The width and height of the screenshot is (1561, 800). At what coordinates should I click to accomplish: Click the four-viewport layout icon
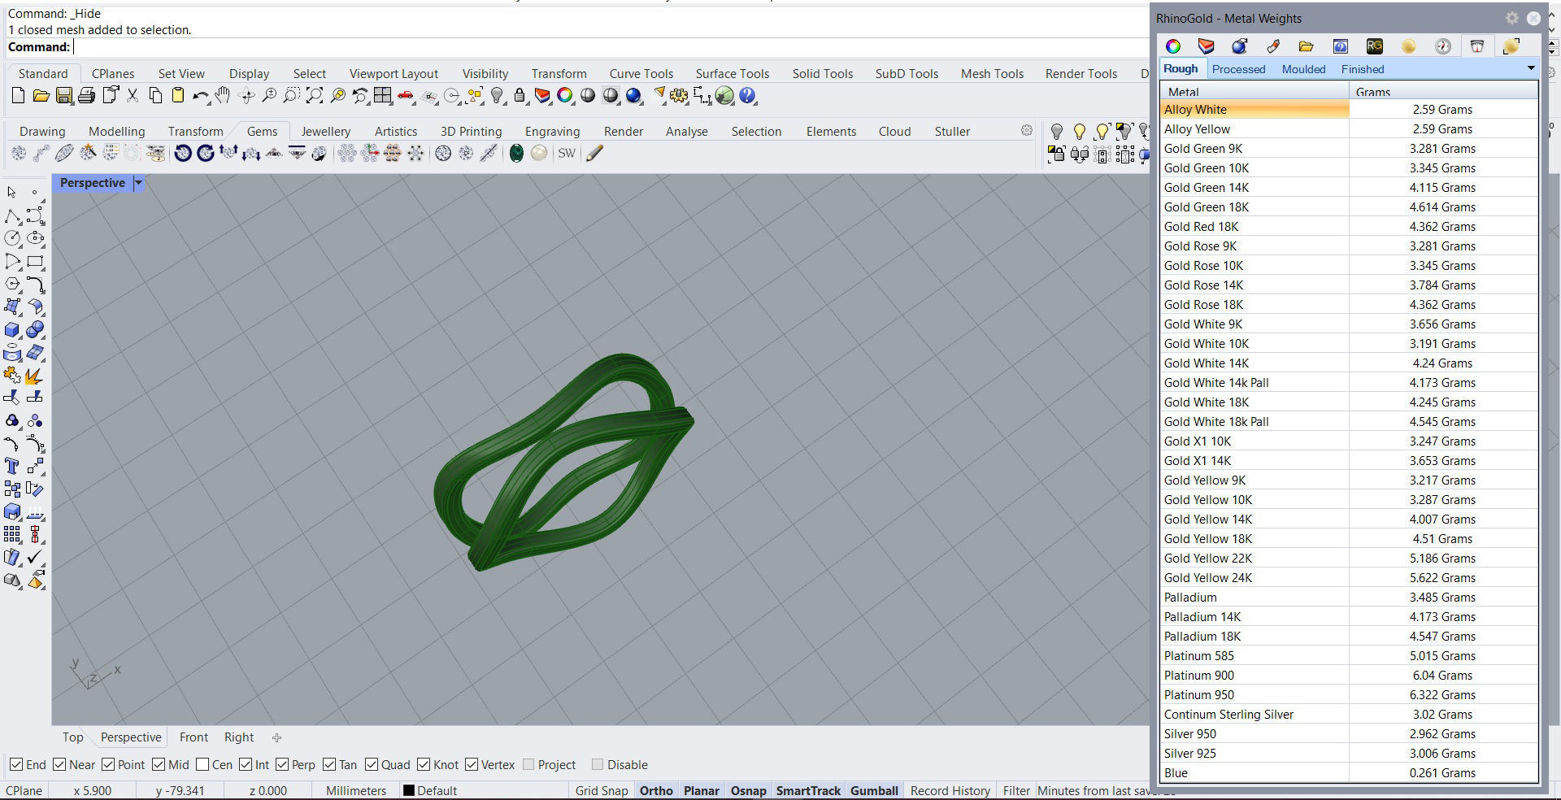[383, 96]
